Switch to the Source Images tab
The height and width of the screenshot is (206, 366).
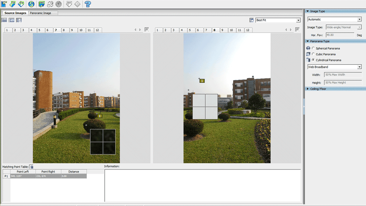click(15, 13)
